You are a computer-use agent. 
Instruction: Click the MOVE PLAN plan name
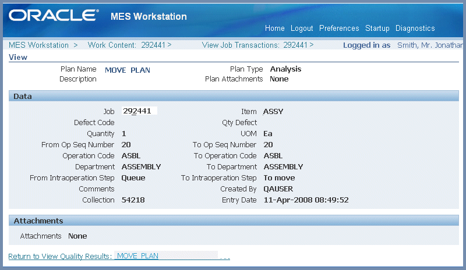128,70
